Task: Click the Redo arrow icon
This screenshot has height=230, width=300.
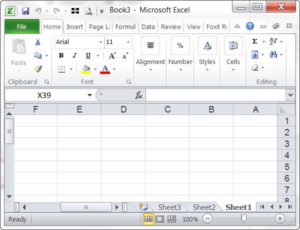Action: point(57,11)
